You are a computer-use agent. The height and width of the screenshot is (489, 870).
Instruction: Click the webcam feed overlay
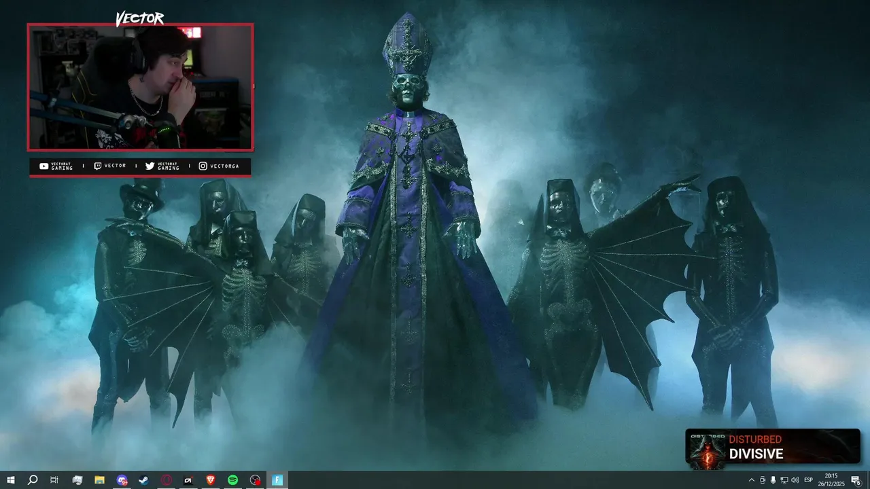[140, 87]
